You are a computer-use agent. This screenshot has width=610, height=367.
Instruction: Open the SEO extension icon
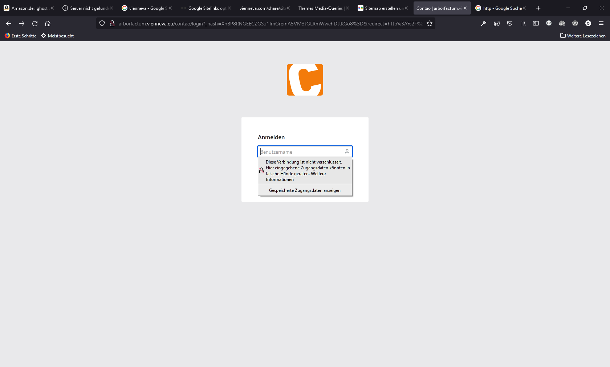[562, 24]
